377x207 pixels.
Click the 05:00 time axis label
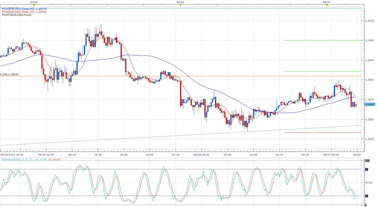pos(357,155)
